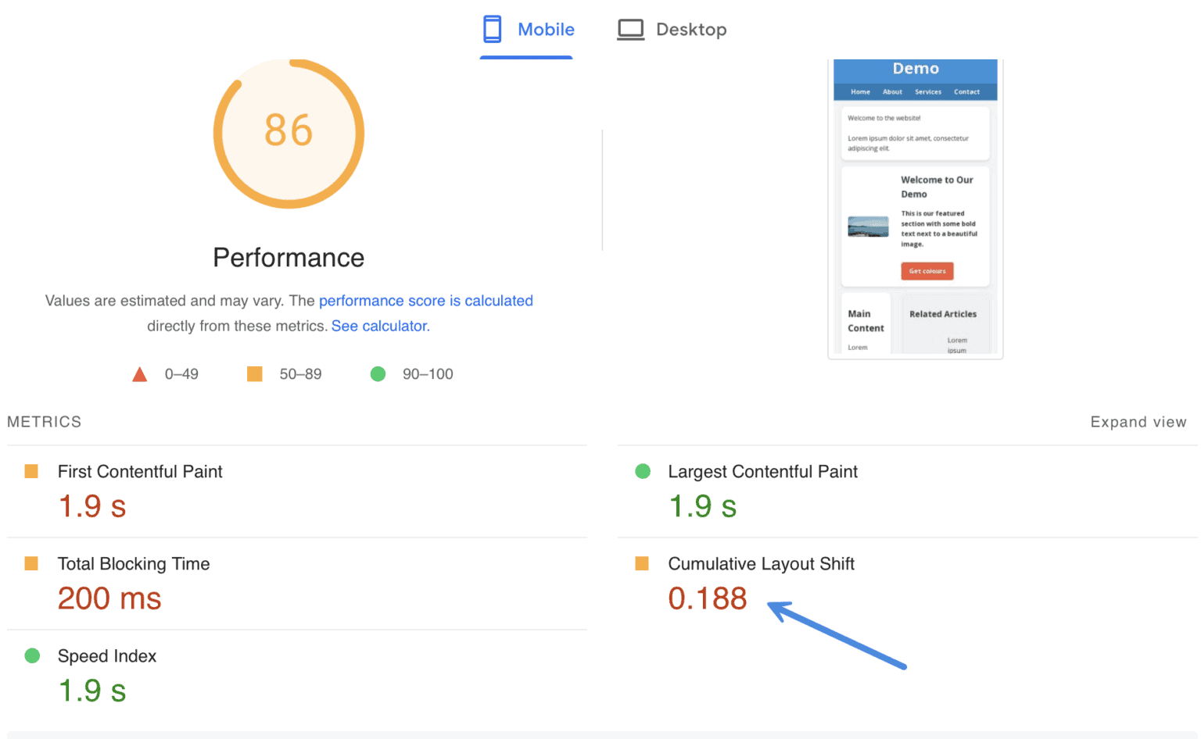Click the Demo page preview thumbnail
This screenshot has width=1201, height=739.
point(915,207)
